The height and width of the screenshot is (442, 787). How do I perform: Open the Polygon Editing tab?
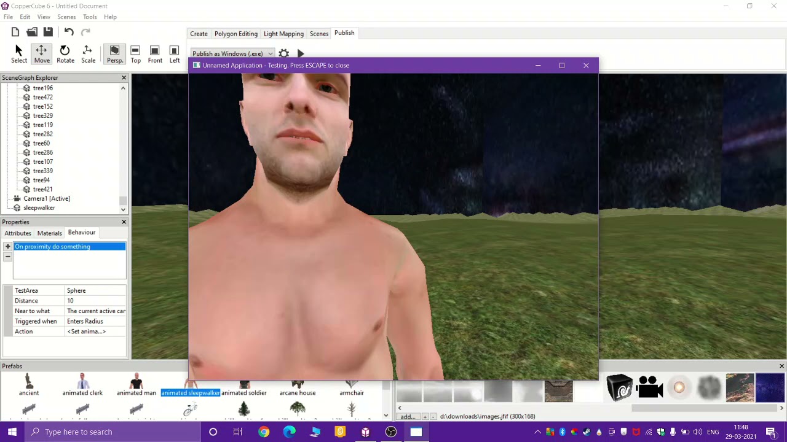tap(235, 34)
